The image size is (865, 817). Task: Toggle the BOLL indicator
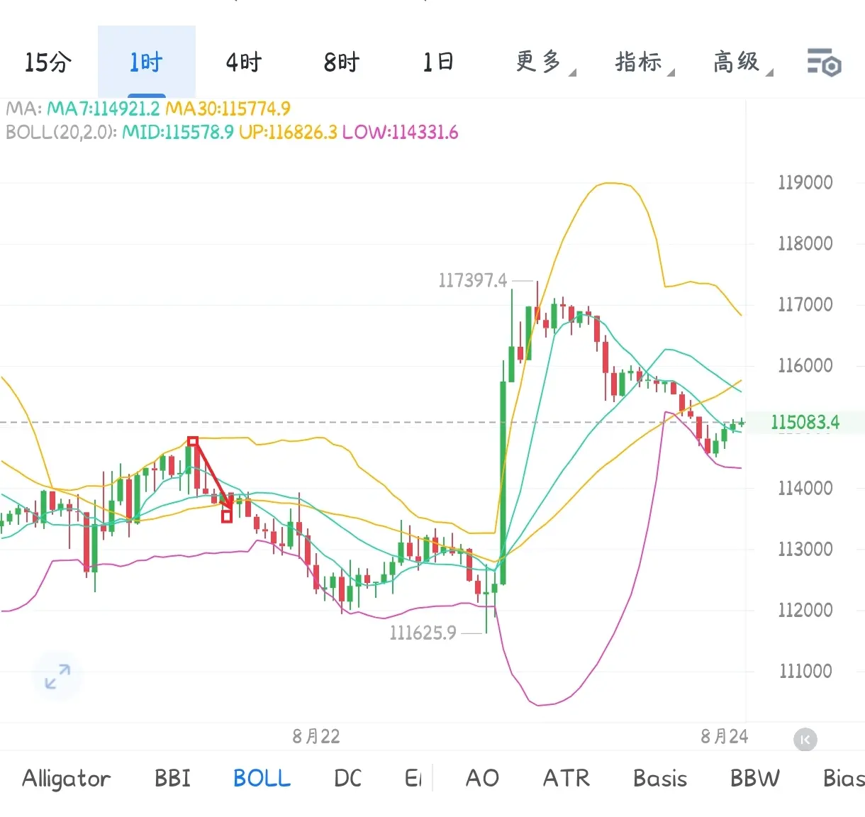tap(262, 779)
